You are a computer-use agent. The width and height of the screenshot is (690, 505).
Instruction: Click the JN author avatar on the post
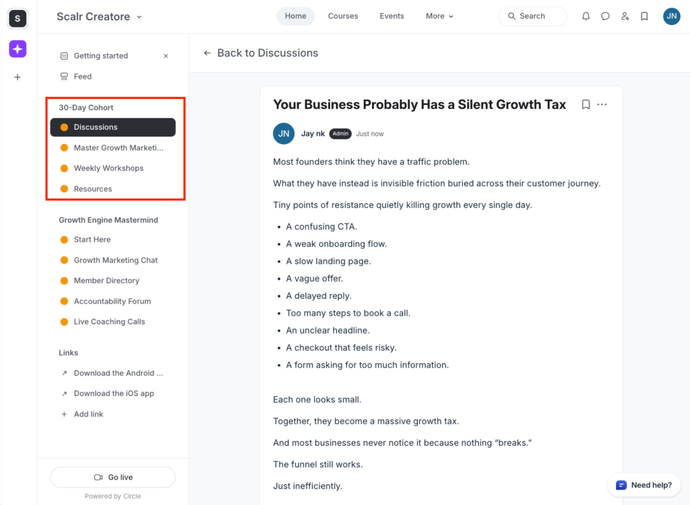[x=284, y=133]
